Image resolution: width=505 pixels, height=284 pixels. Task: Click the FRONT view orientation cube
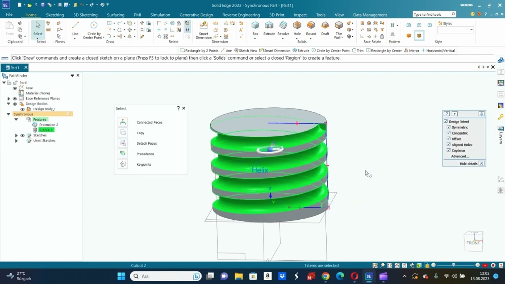pyautogui.click(x=473, y=241)
